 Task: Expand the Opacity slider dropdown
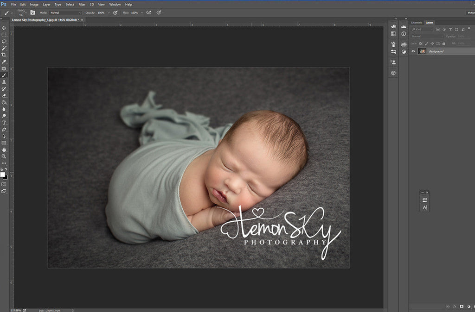(109, 12)
